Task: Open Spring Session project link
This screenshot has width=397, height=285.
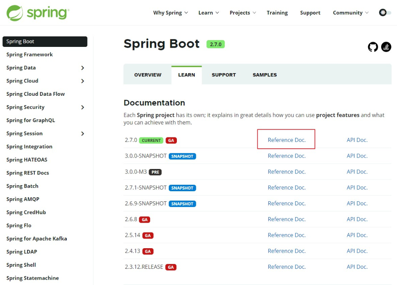Action: (x=24, y=133)
